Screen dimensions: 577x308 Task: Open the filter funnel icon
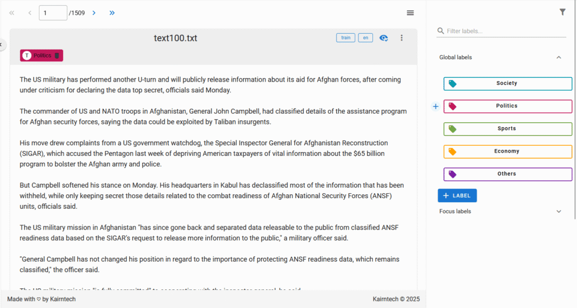click(562, 12)
